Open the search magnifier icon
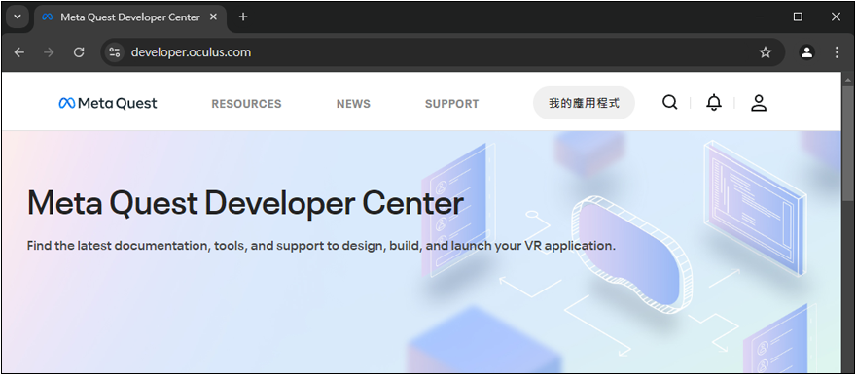The height and width of the screenshot is (375, 856). pos(670,102)
